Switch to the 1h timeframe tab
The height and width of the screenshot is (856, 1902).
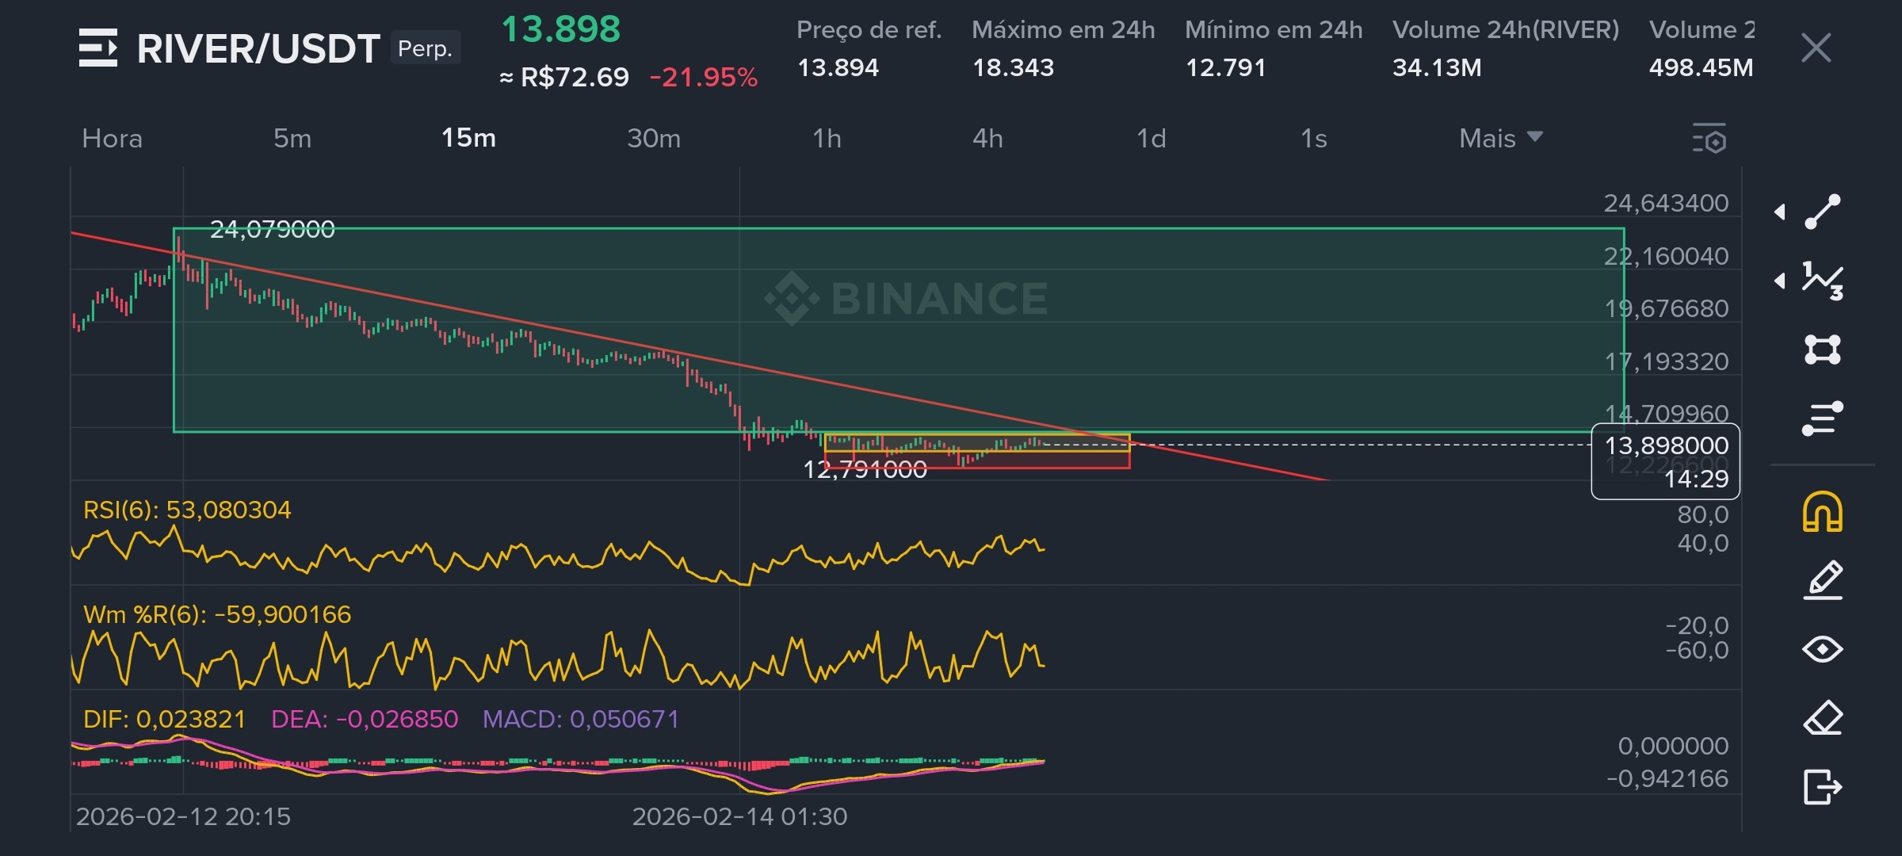[827, 139]
